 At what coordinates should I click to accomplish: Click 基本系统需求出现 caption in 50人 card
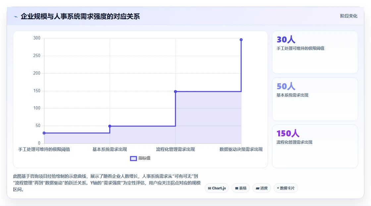[292, 95]
